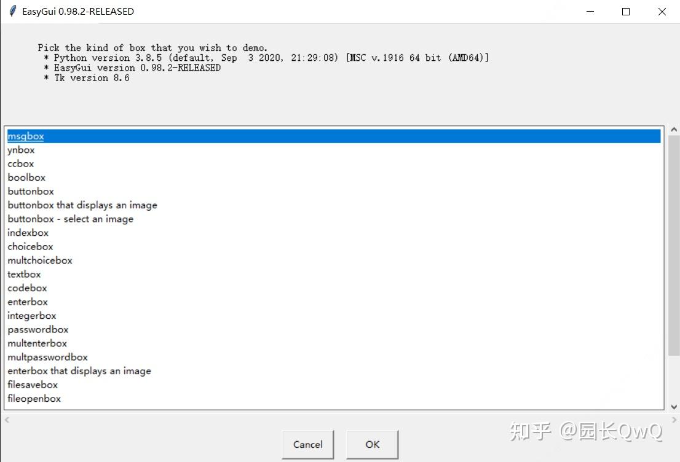
Task: Select the filesavebox demo
Action: click(33, 385)
